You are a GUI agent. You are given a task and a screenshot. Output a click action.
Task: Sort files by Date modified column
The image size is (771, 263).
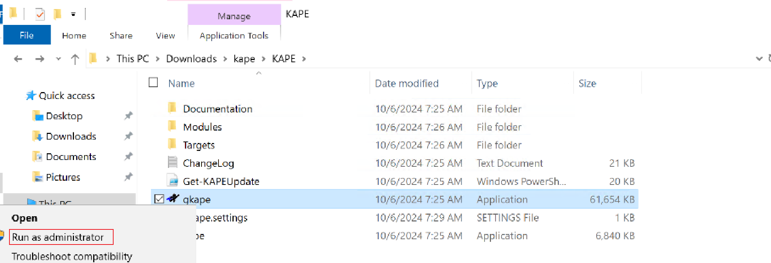point(406,83)
